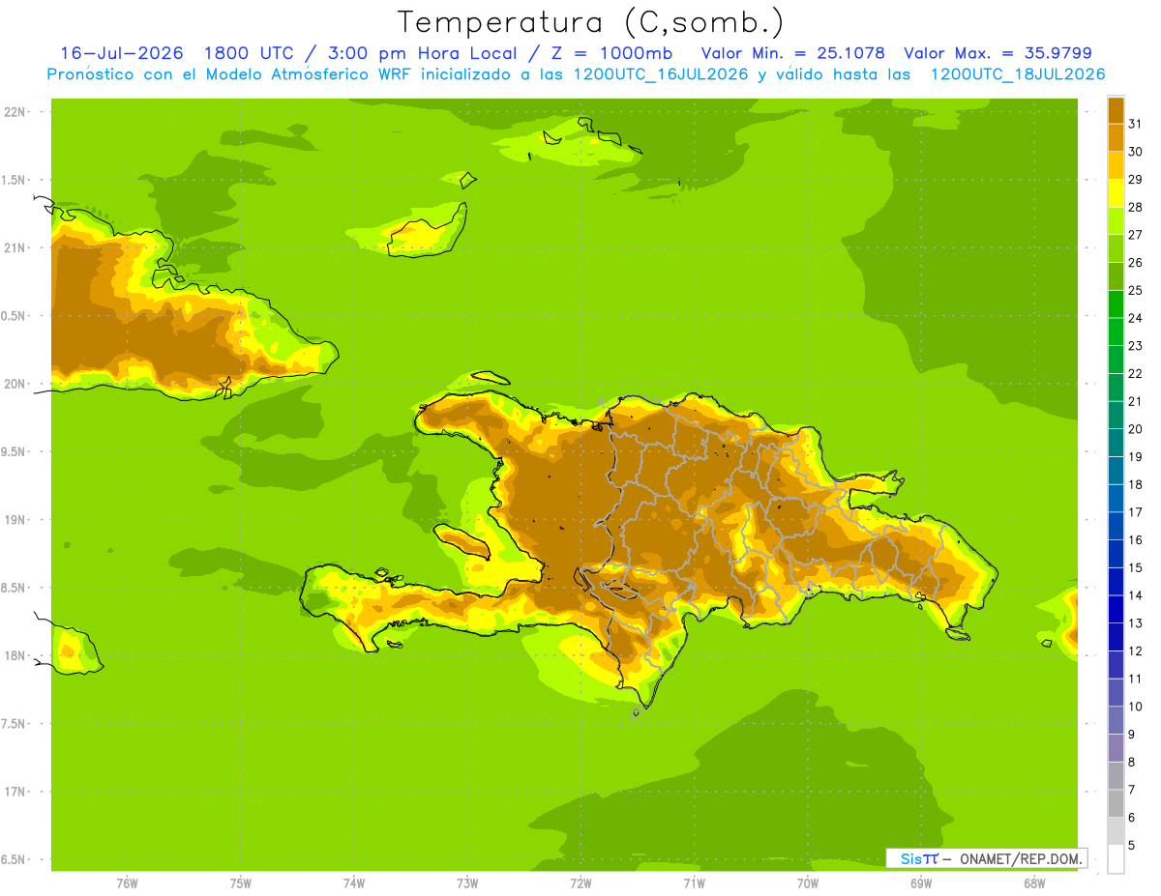Click the Temperatura (C,somb.) title
The width and height of the screenshot is (1161, 896).
[590, 22]
